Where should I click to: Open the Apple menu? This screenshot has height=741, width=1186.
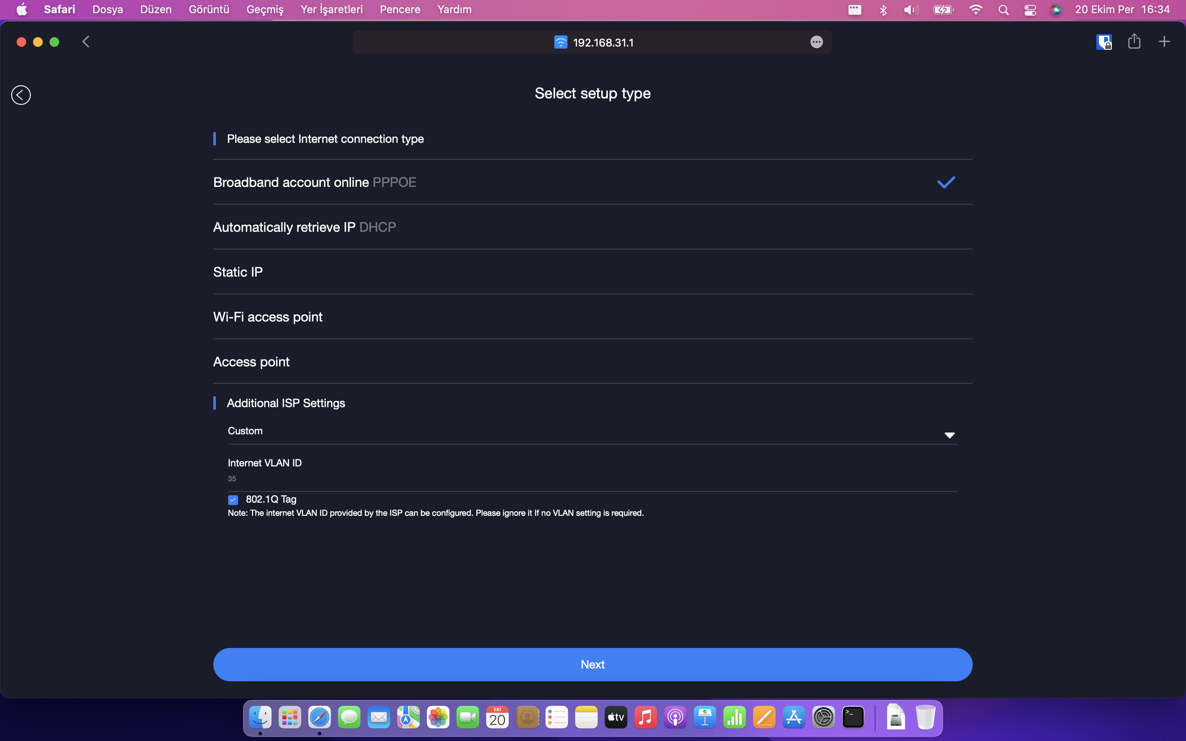21,9
